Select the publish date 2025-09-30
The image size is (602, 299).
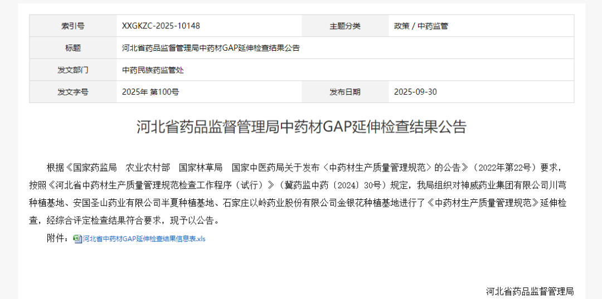(415, 92)
